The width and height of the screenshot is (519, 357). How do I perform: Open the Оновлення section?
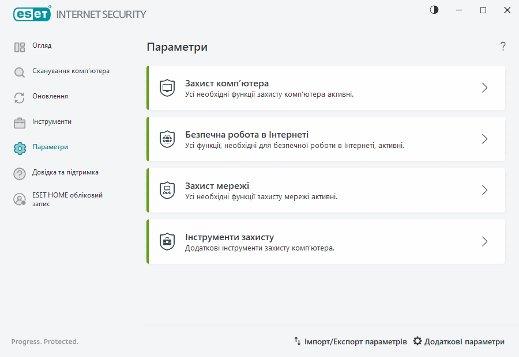click(49, 96)
